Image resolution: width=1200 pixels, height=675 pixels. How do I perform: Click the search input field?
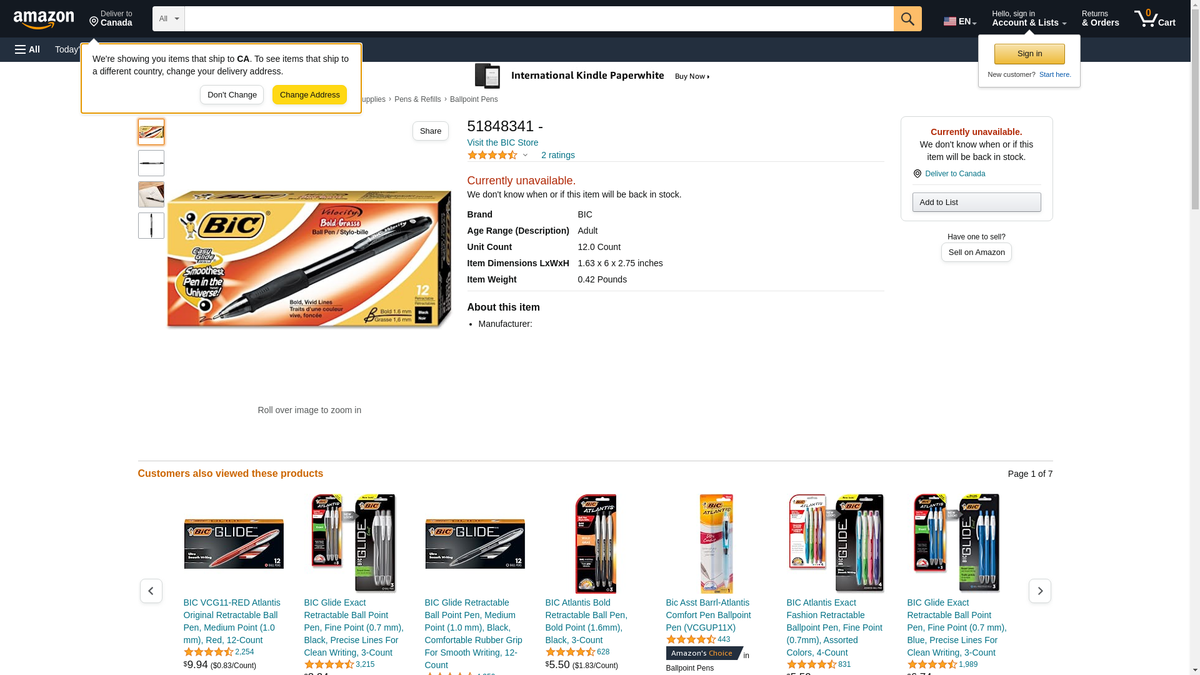pos(539,19)
